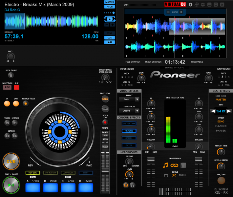This screenshot has height=197, width=233.
Task: Trigger performance pad A
Action: [x=33, y=187]
